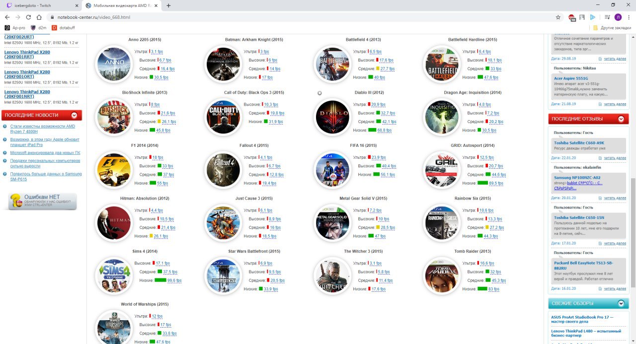Click the GRID: Autosport cover icon

click(x=442, y=170)
